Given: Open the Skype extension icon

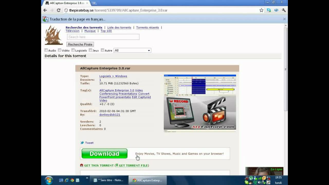Looking at the screenshot, I should coord(269,10).
